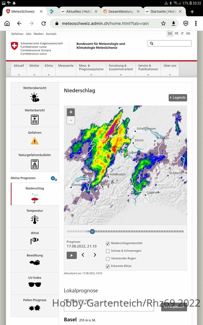Screen dimensions: 203x325
Task: Open Wetterbericht report icon
Action: (x=35, y=120)
